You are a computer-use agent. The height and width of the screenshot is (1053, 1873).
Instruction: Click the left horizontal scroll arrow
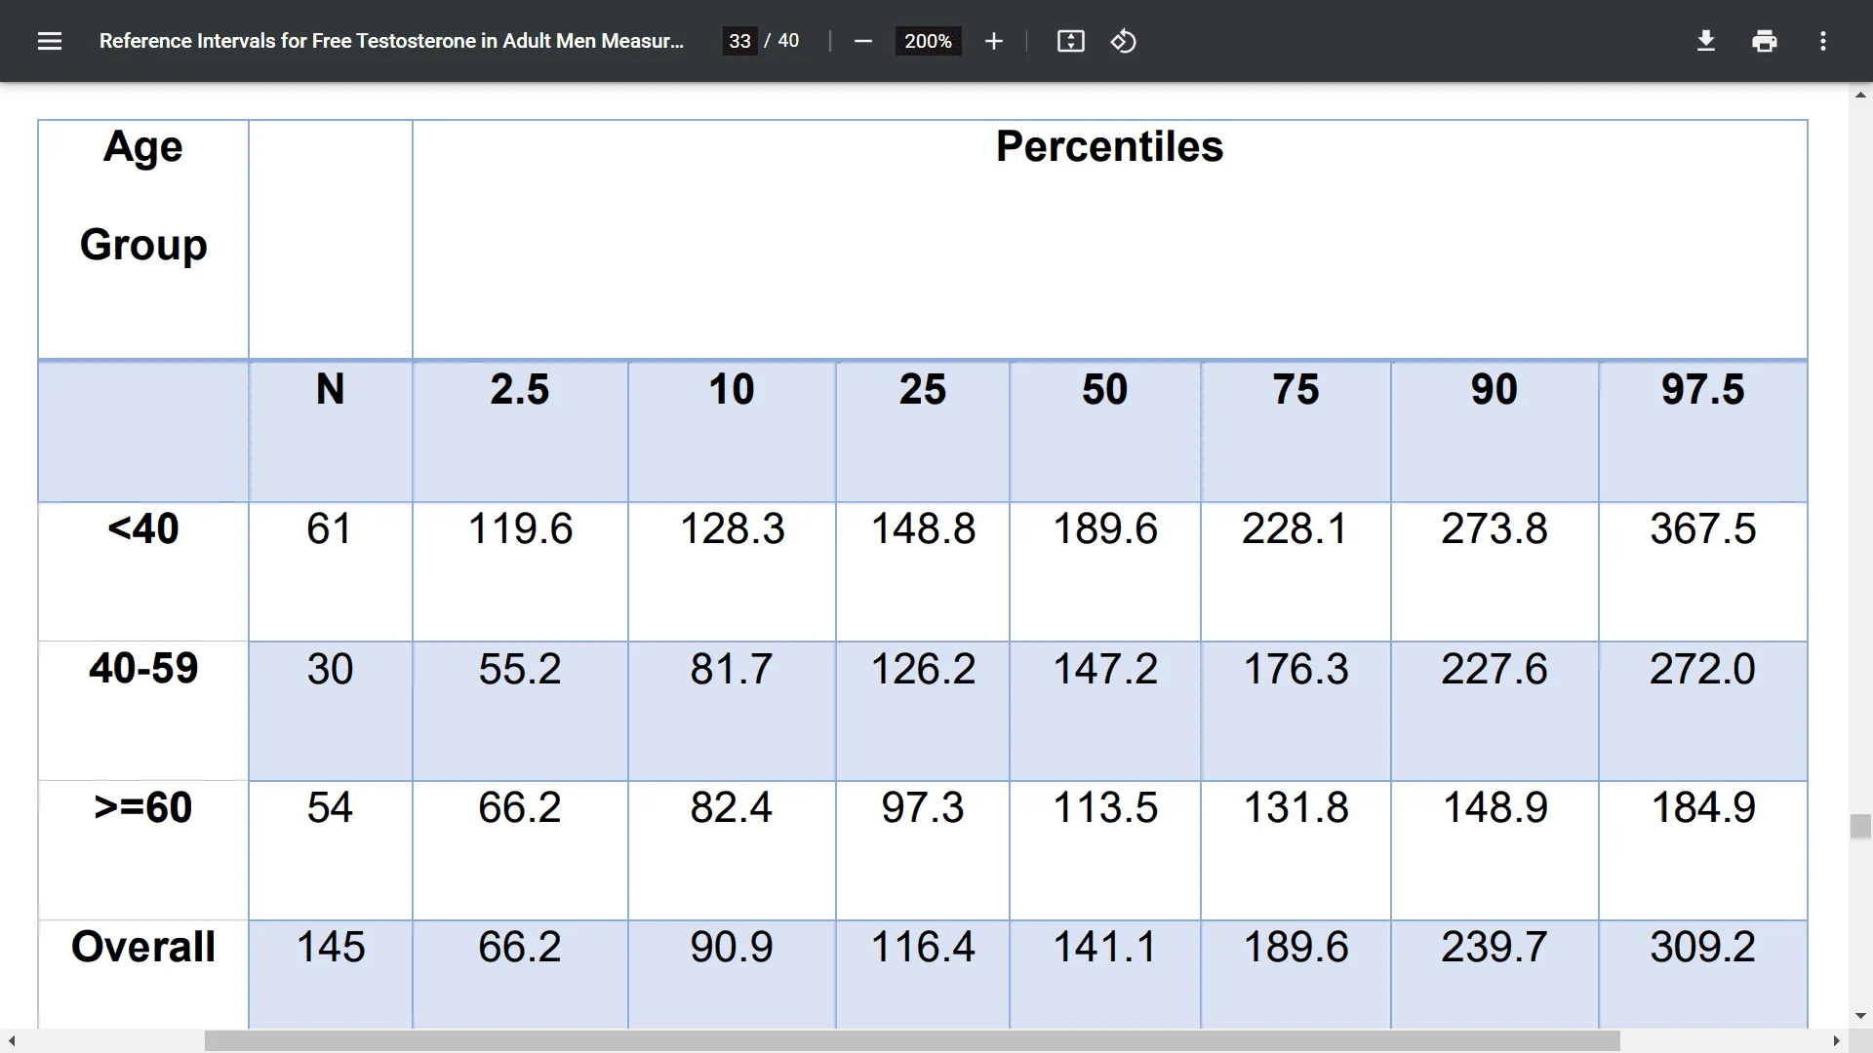click(x=10, y=1042)
